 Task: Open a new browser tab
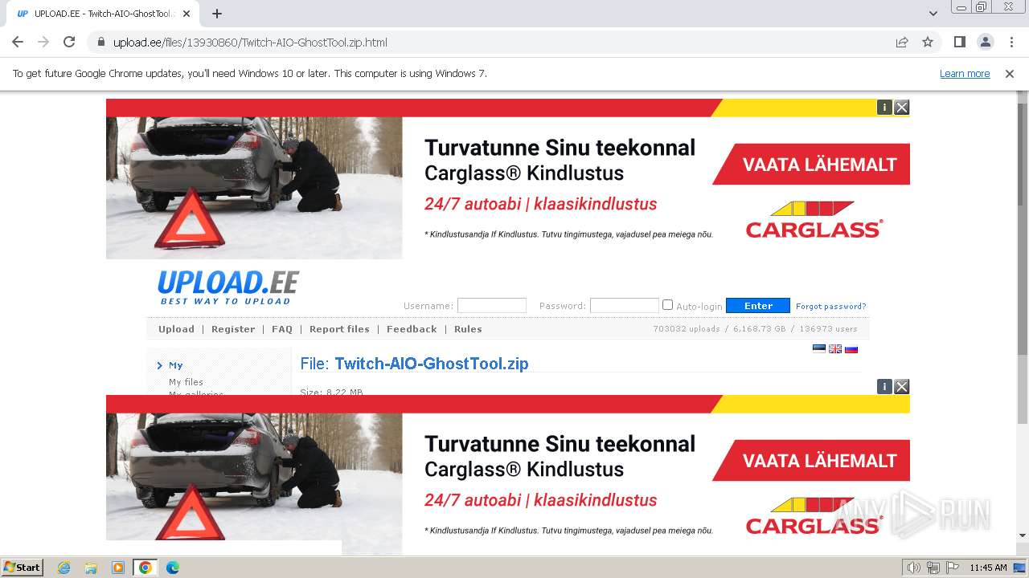click(217, 14)
